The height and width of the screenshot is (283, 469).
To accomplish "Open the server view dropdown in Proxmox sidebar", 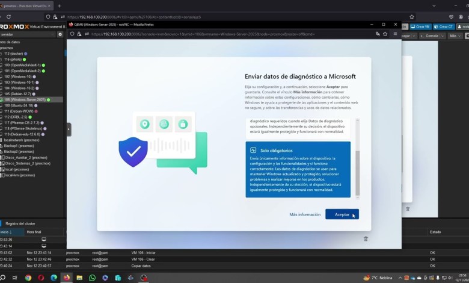I will (x=28, y=34).
